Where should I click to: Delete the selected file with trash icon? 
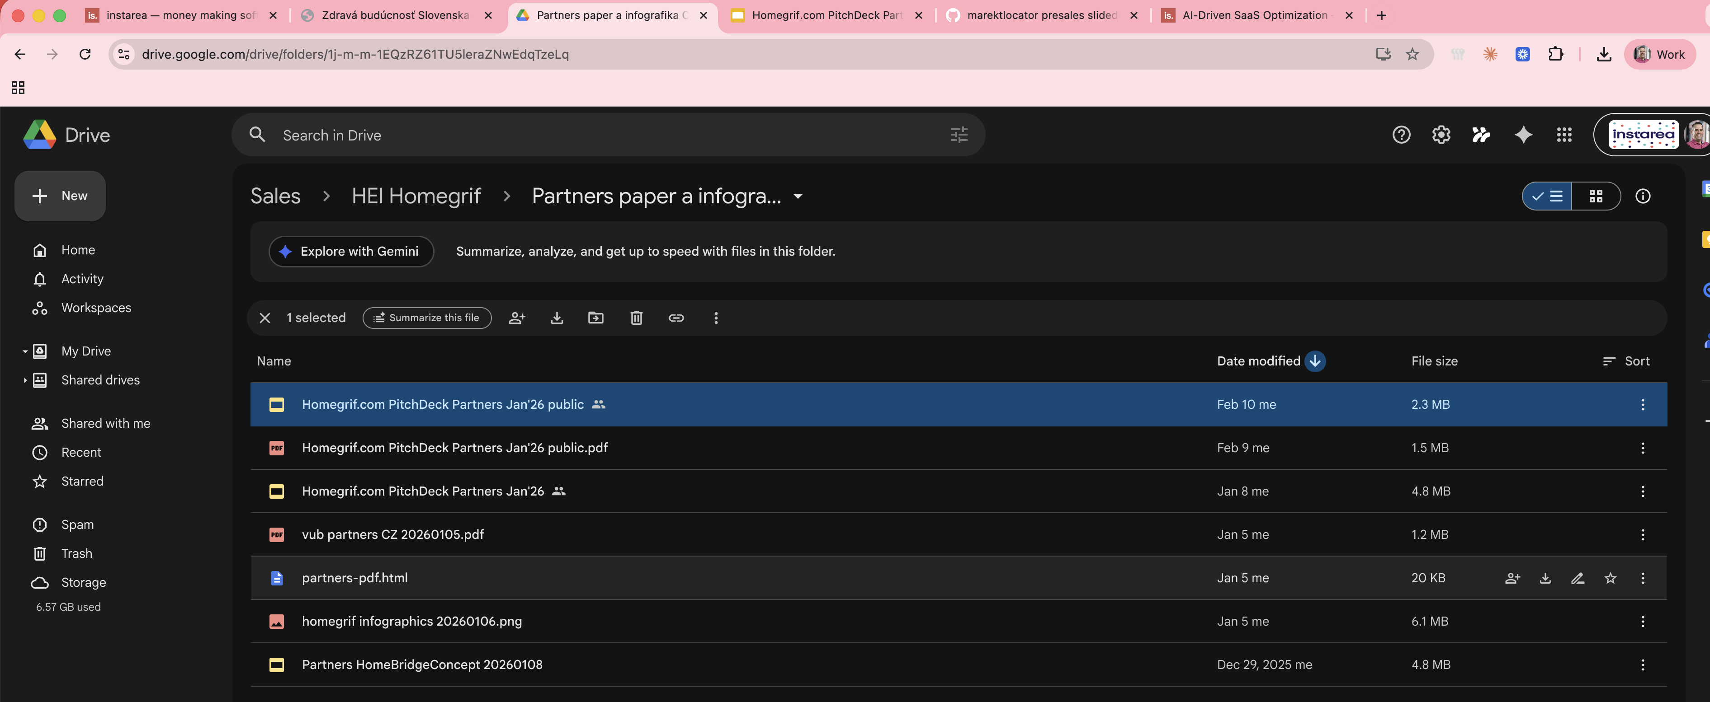(636, 318)
